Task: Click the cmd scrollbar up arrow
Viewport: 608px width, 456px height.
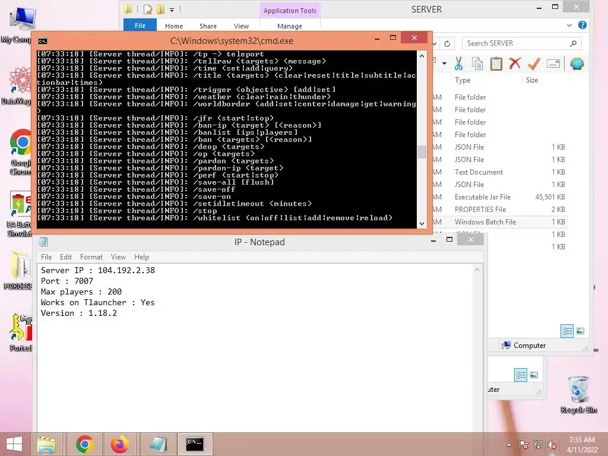Action: [422, 56]
